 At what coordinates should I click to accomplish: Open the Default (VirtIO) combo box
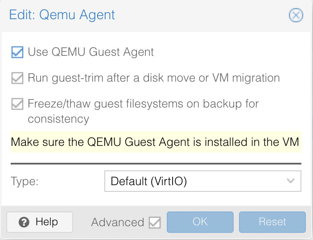(203, 181)
